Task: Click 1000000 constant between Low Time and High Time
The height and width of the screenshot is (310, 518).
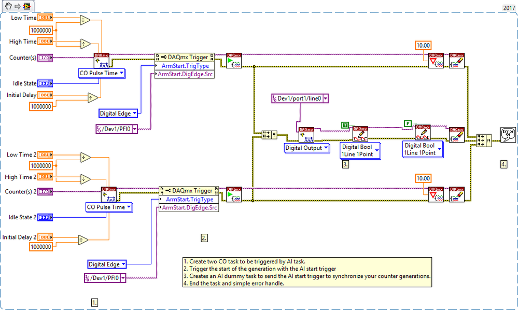Action: tap(41, 31)
